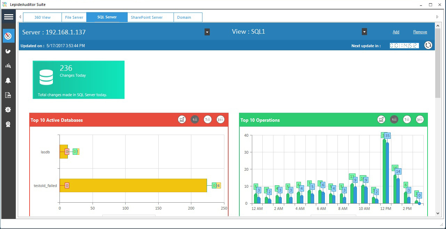The image size is (446, 229).
Task: Open the award ribbon icon in sidebar
Action: (x=8, y=124)
